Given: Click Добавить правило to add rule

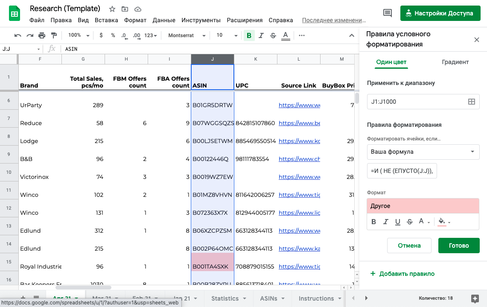Looking at the screenshot, I should click(x=402, y=274).
